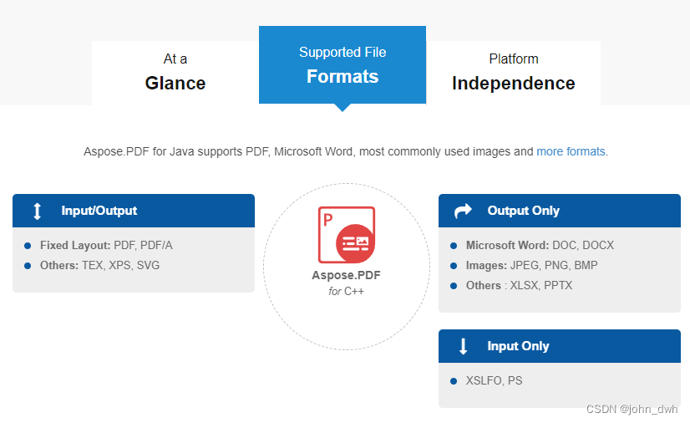The width and height of the screenshot is (690, 423).
Task: Click the Aspose.PDF product name text
Action: [x=347, y=276]
